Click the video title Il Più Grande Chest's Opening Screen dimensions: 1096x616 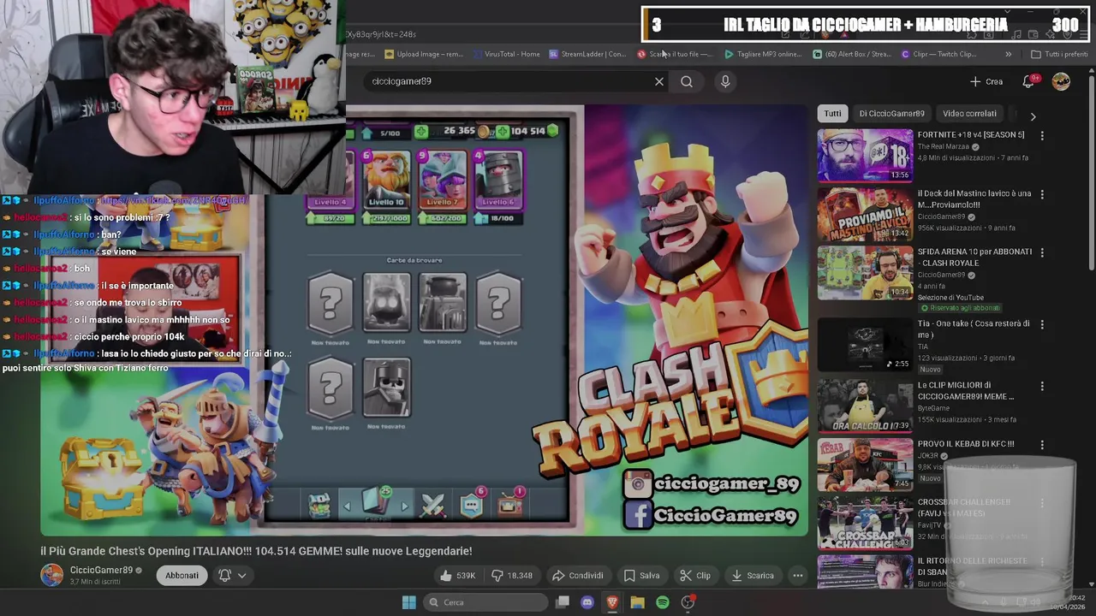tap(256, 551)
